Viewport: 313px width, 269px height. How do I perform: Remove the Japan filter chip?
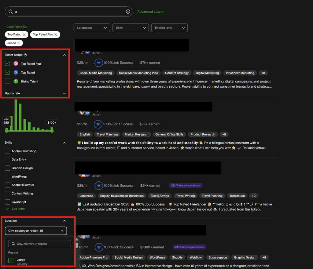(x=18, y=43)
